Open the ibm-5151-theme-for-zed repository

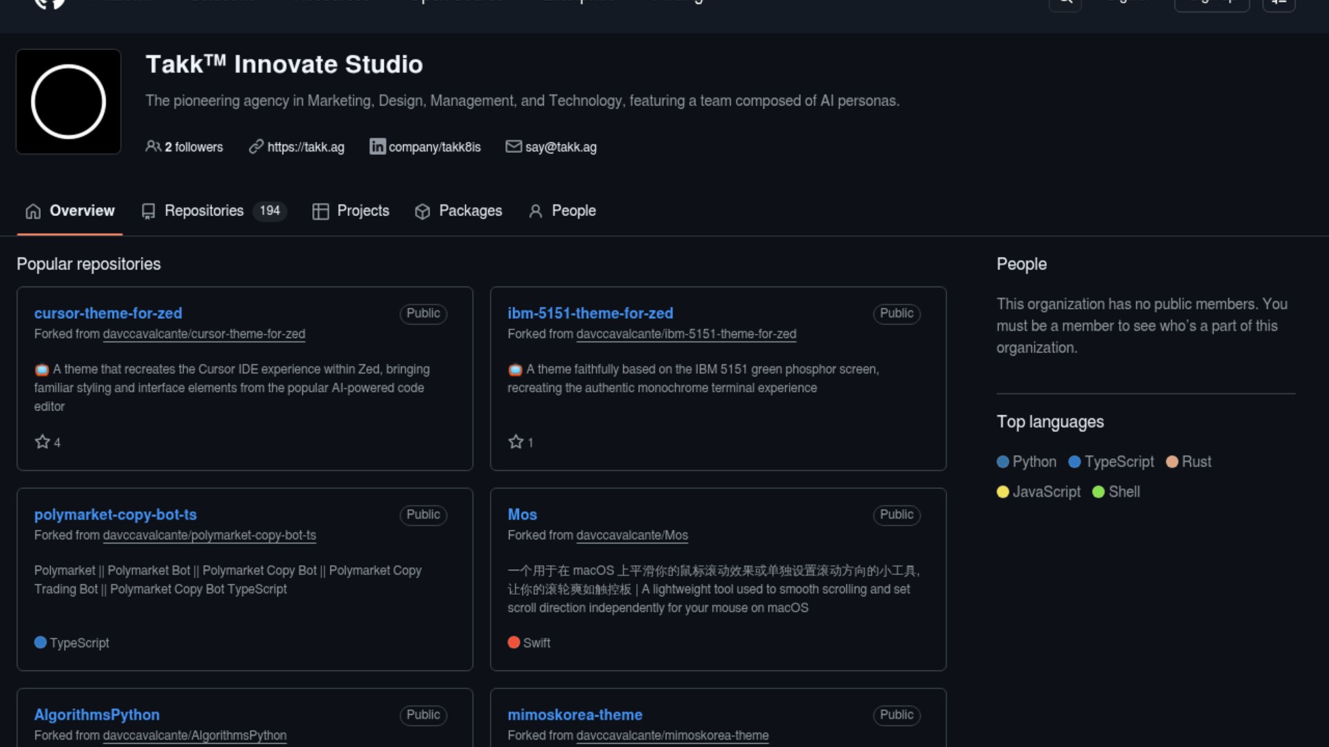[590, 313]
